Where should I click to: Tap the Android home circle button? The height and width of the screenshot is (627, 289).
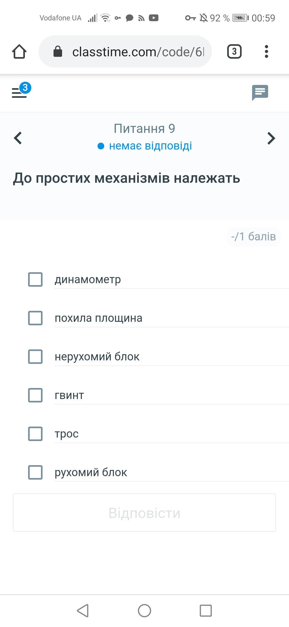coord(144,611)
